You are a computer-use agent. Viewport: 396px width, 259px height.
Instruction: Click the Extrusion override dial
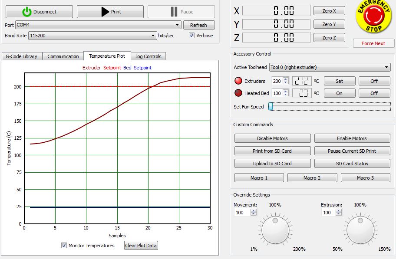coord(360,231)
